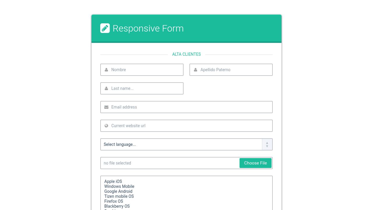Select Google Android in the list box
Screen dimensions: 373x210
[x=118, y=191]
